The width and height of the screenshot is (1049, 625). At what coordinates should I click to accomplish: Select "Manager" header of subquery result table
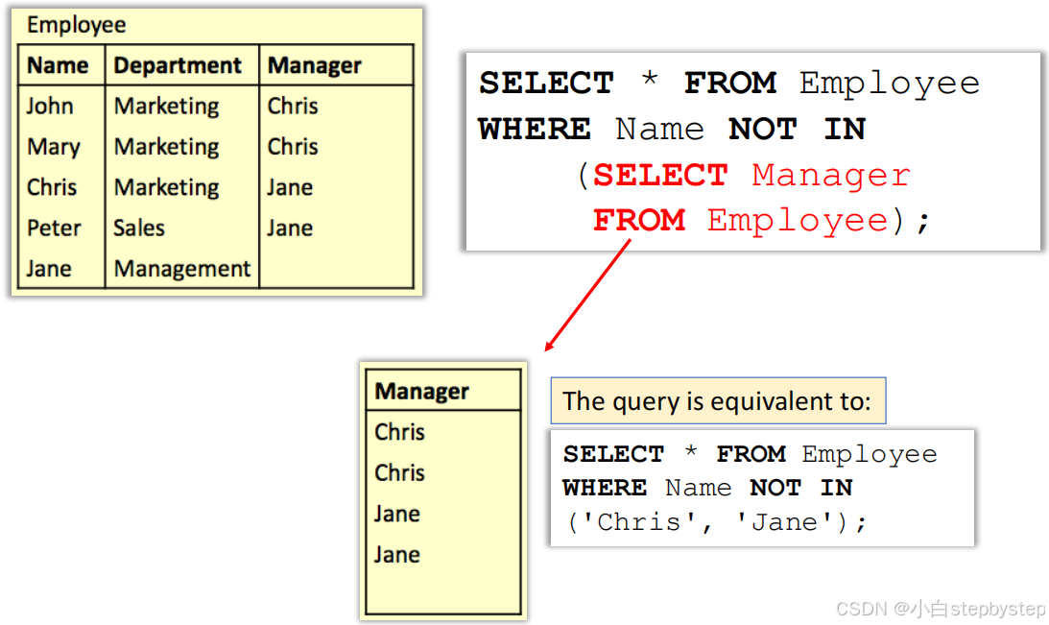(x=421, y=392)
